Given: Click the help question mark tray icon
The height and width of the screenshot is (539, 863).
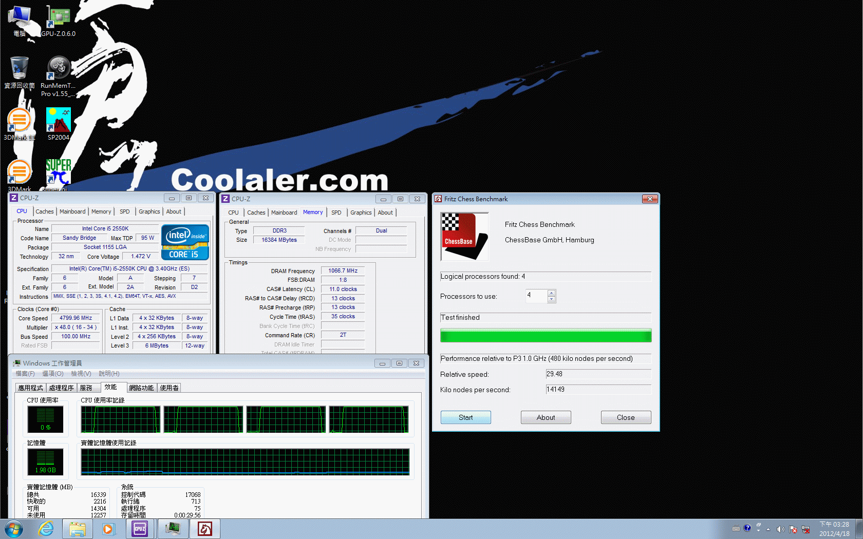Looking at the screenshot, I should coord(747,528).
